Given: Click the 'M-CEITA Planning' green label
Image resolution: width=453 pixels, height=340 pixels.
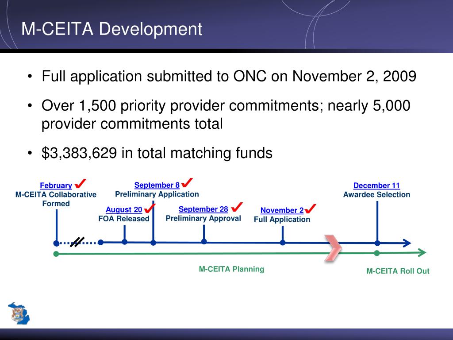Looking at the screenshot, I should 232,269.
